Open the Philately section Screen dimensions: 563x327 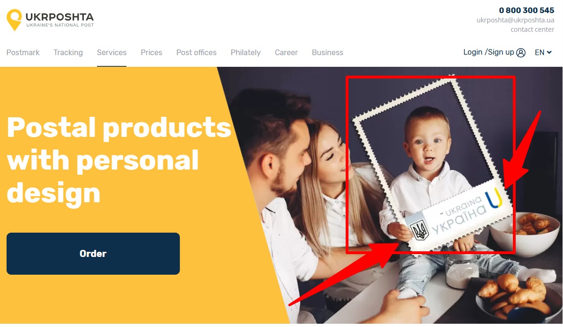tap(245, 52)
